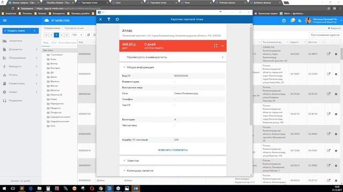Click the 'Справочники' breadcrumb
This screenshot has width=343, height=192.
(52, 28)
